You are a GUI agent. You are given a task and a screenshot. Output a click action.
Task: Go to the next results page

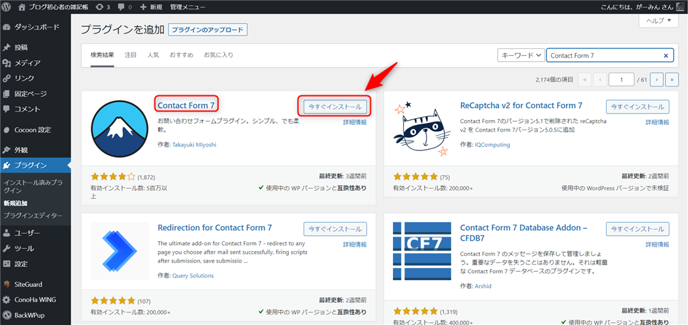pyautogui.click(x=656, y=80)
